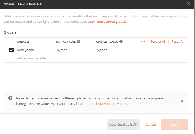
Task: Click empty current value cell of new row
Action: pos(141,58)
